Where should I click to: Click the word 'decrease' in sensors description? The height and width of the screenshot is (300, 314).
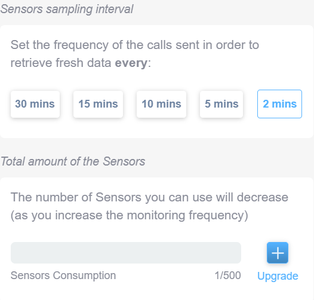[263, 197]
